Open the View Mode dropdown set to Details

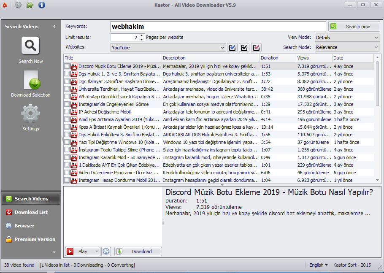point(347,38)
